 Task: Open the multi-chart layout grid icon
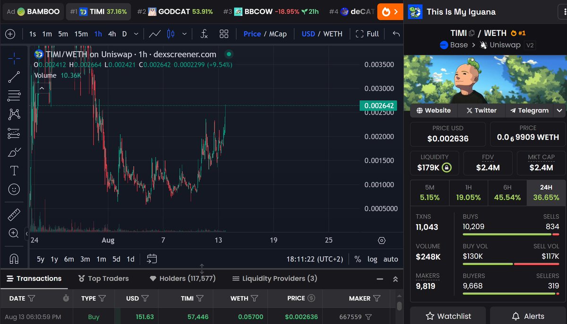point(224,34)
